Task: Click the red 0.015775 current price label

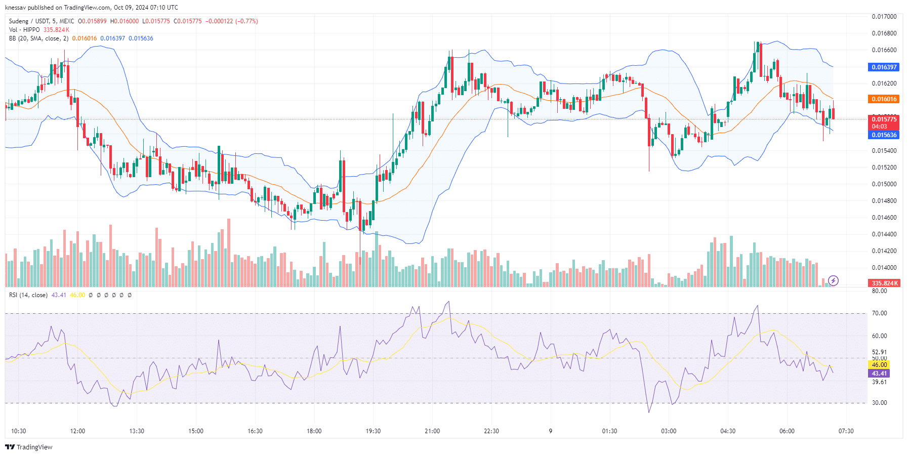Action: 884,119
